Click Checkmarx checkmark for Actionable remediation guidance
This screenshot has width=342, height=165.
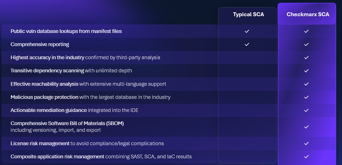click(x=306, y=110)
